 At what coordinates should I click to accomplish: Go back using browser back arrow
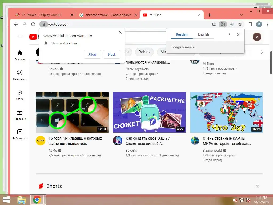click(16, 24)
